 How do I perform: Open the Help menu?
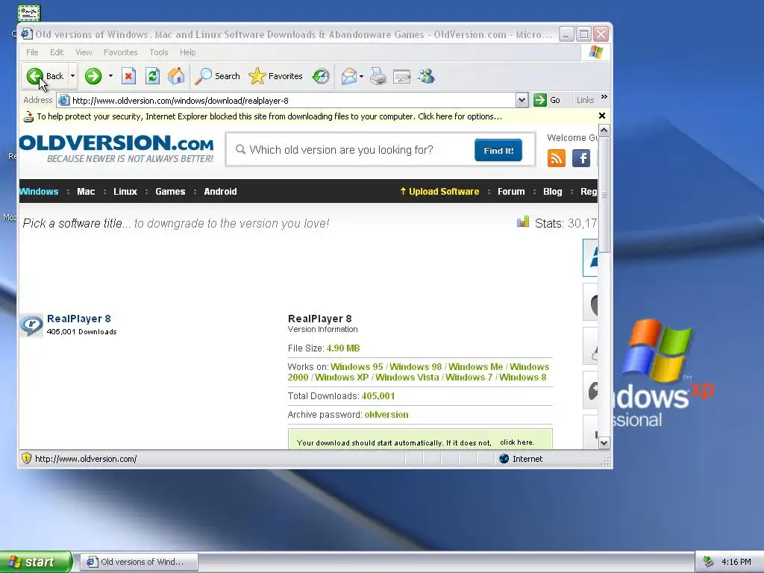[187, 52]
